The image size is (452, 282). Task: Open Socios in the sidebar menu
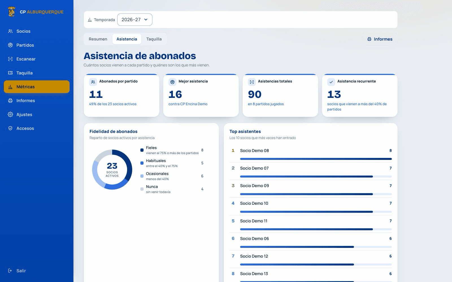[x=37, y=31]
